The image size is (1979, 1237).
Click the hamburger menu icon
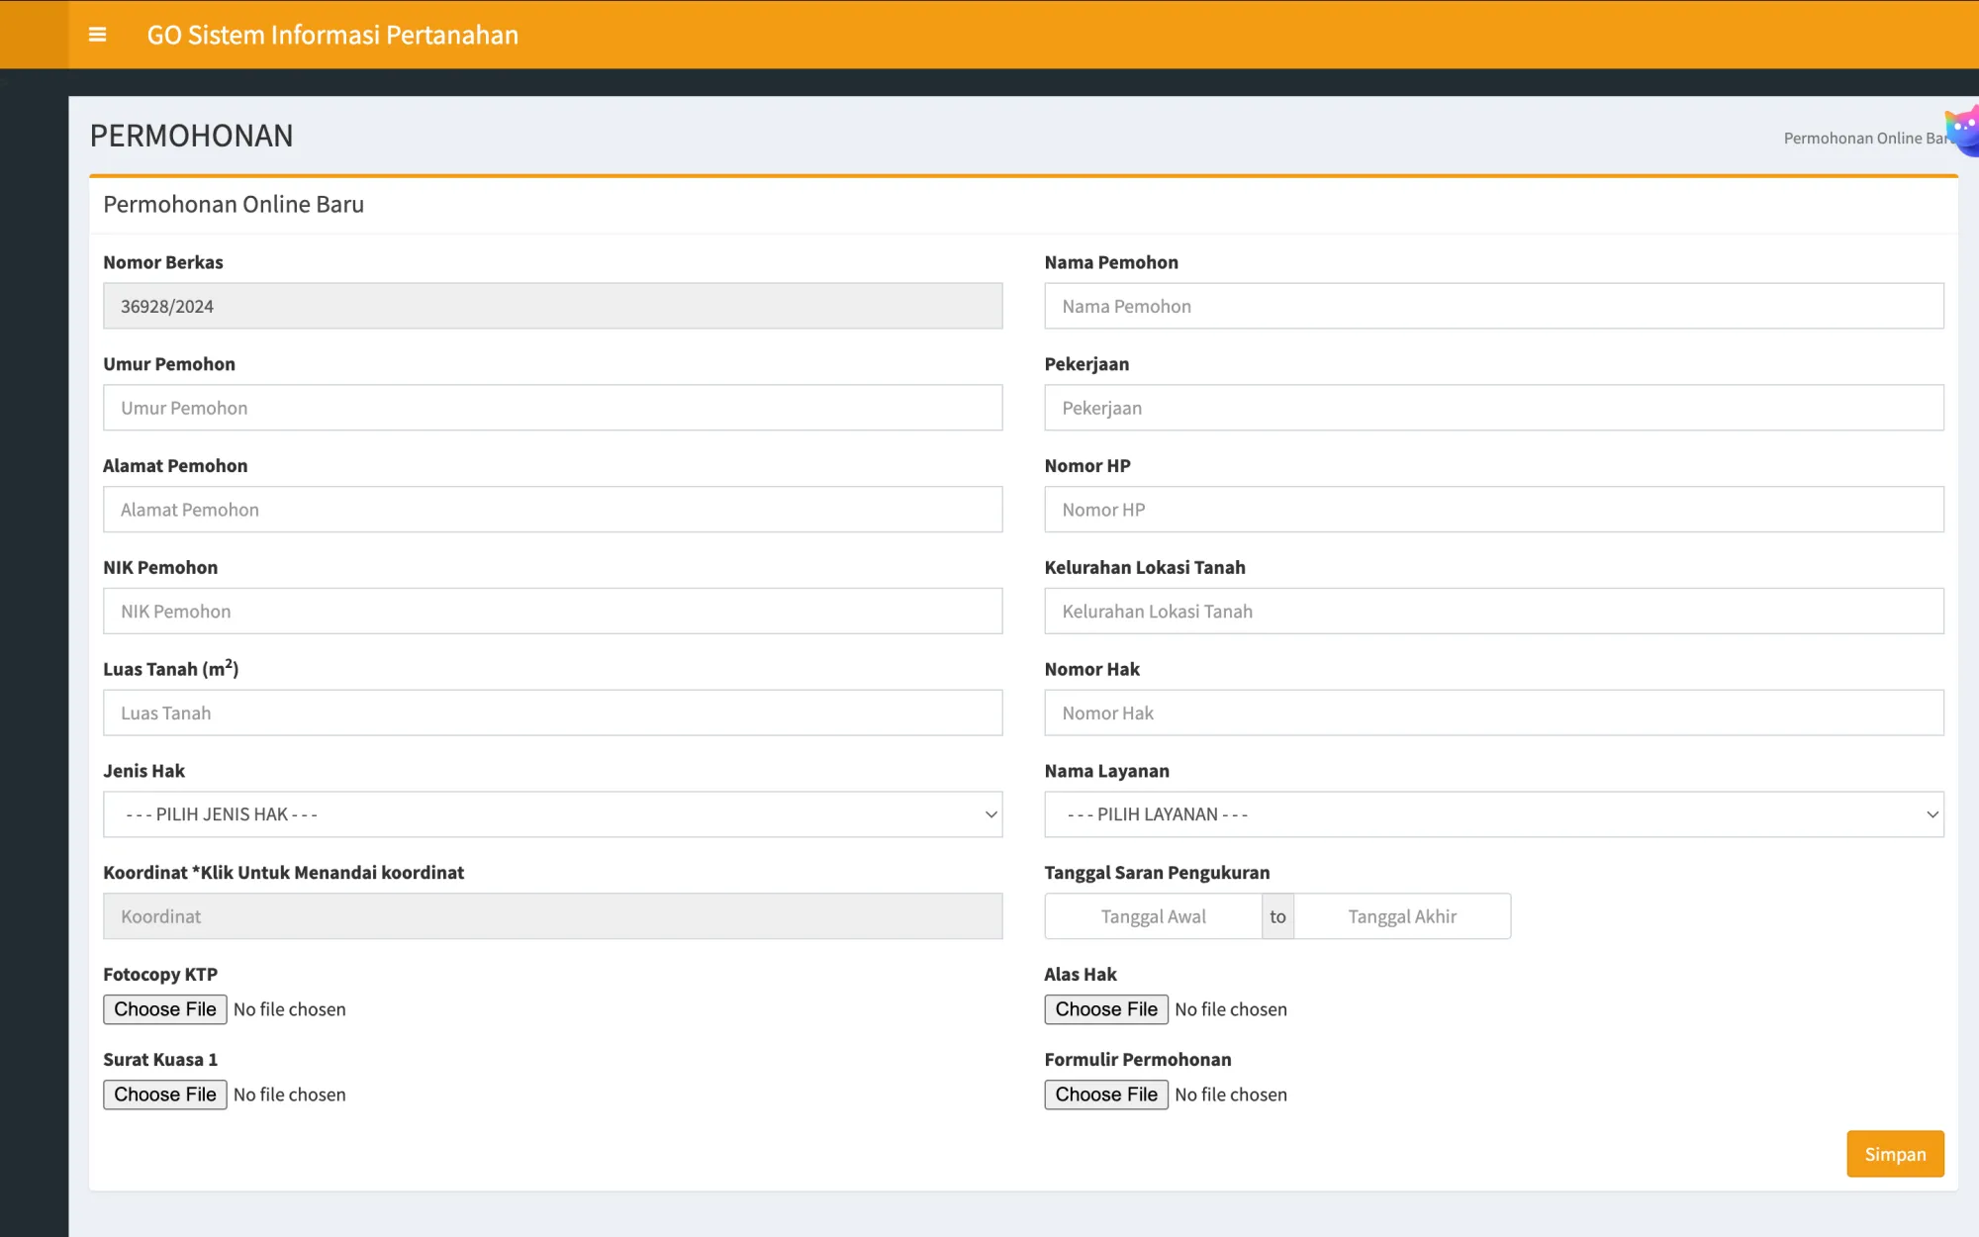(95, 35)
